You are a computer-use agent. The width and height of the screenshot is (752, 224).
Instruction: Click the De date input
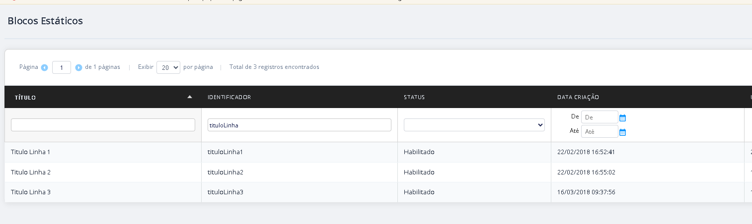600,117
